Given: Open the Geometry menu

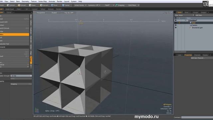Looking at the screenshot, I should (25, 1).
